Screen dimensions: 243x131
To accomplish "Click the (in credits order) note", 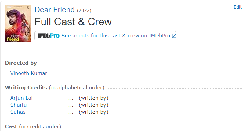I will point(40,126).
